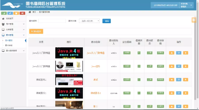The image size is (199, 110).
Task: Click edit icon in first book row
Action: (179, 53)
